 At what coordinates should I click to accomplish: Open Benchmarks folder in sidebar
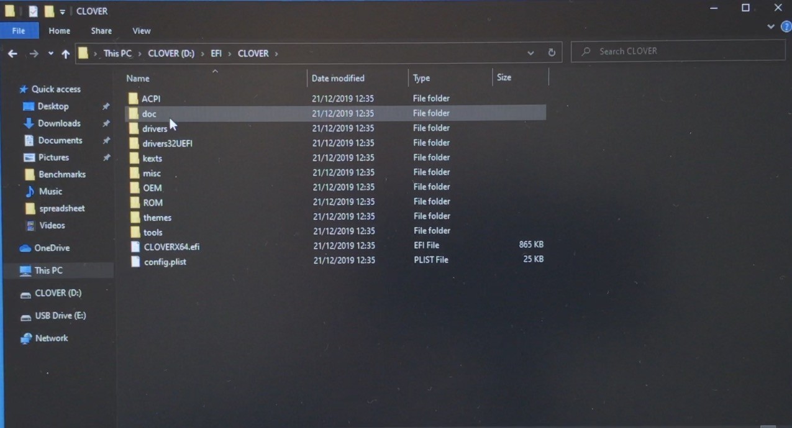click(62, 175)
